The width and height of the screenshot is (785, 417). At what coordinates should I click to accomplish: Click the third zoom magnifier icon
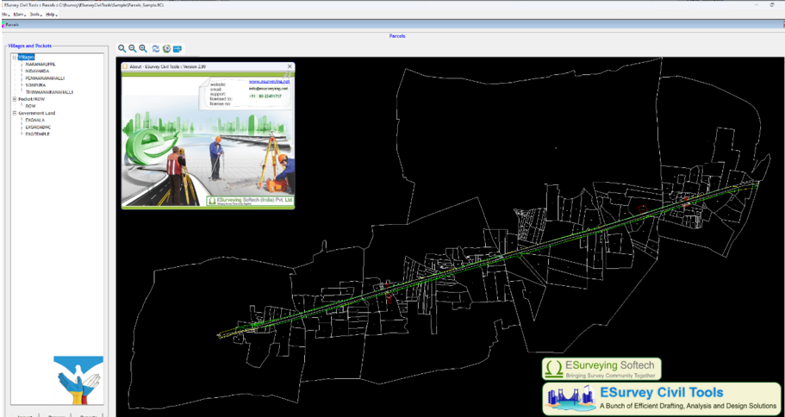point(143,49)
